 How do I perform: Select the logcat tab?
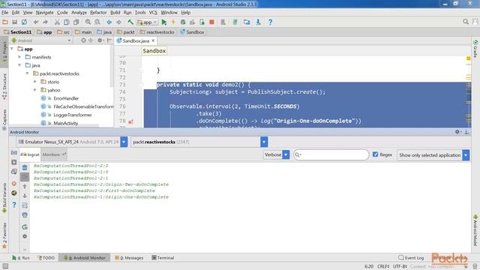click(x=30, y=154)
